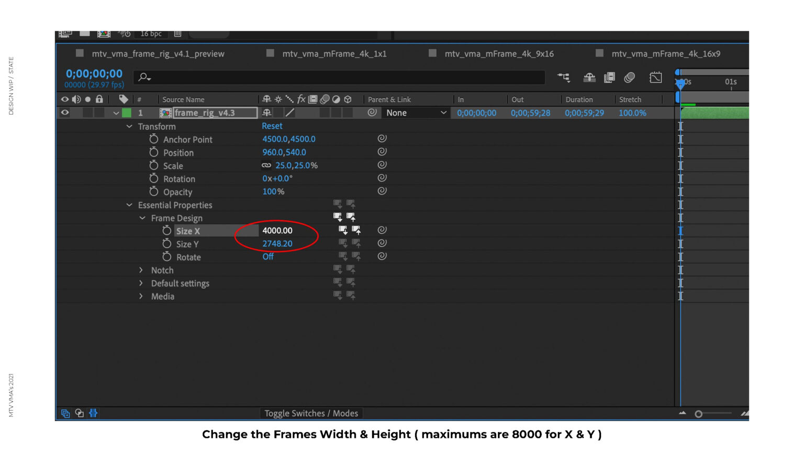
Task: Enable the motion blur switch icon
Action: tap(630, 77)
